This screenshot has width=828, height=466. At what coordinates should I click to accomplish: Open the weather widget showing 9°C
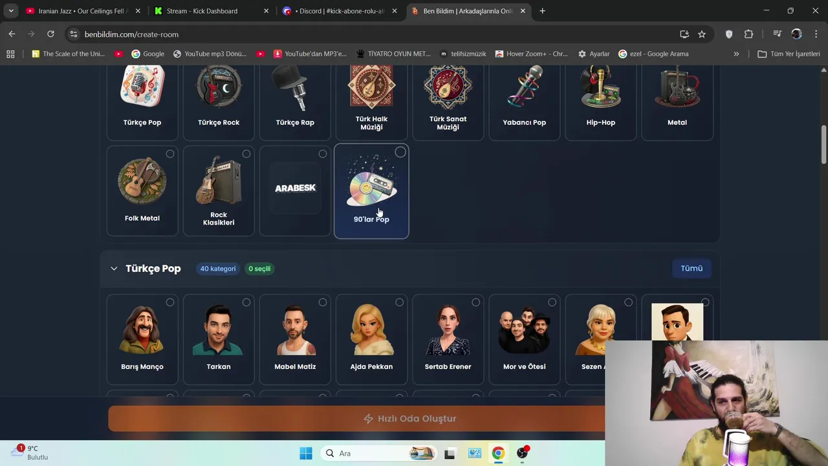coord(29,453)
